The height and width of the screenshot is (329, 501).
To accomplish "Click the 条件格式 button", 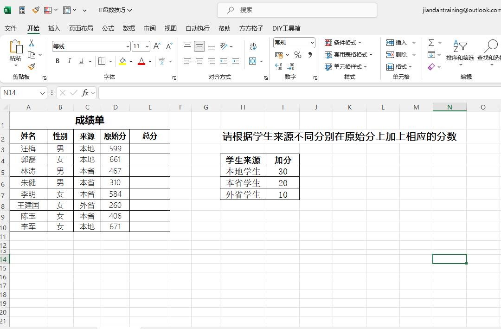I will pyautogui.click(x=343, y=43).
